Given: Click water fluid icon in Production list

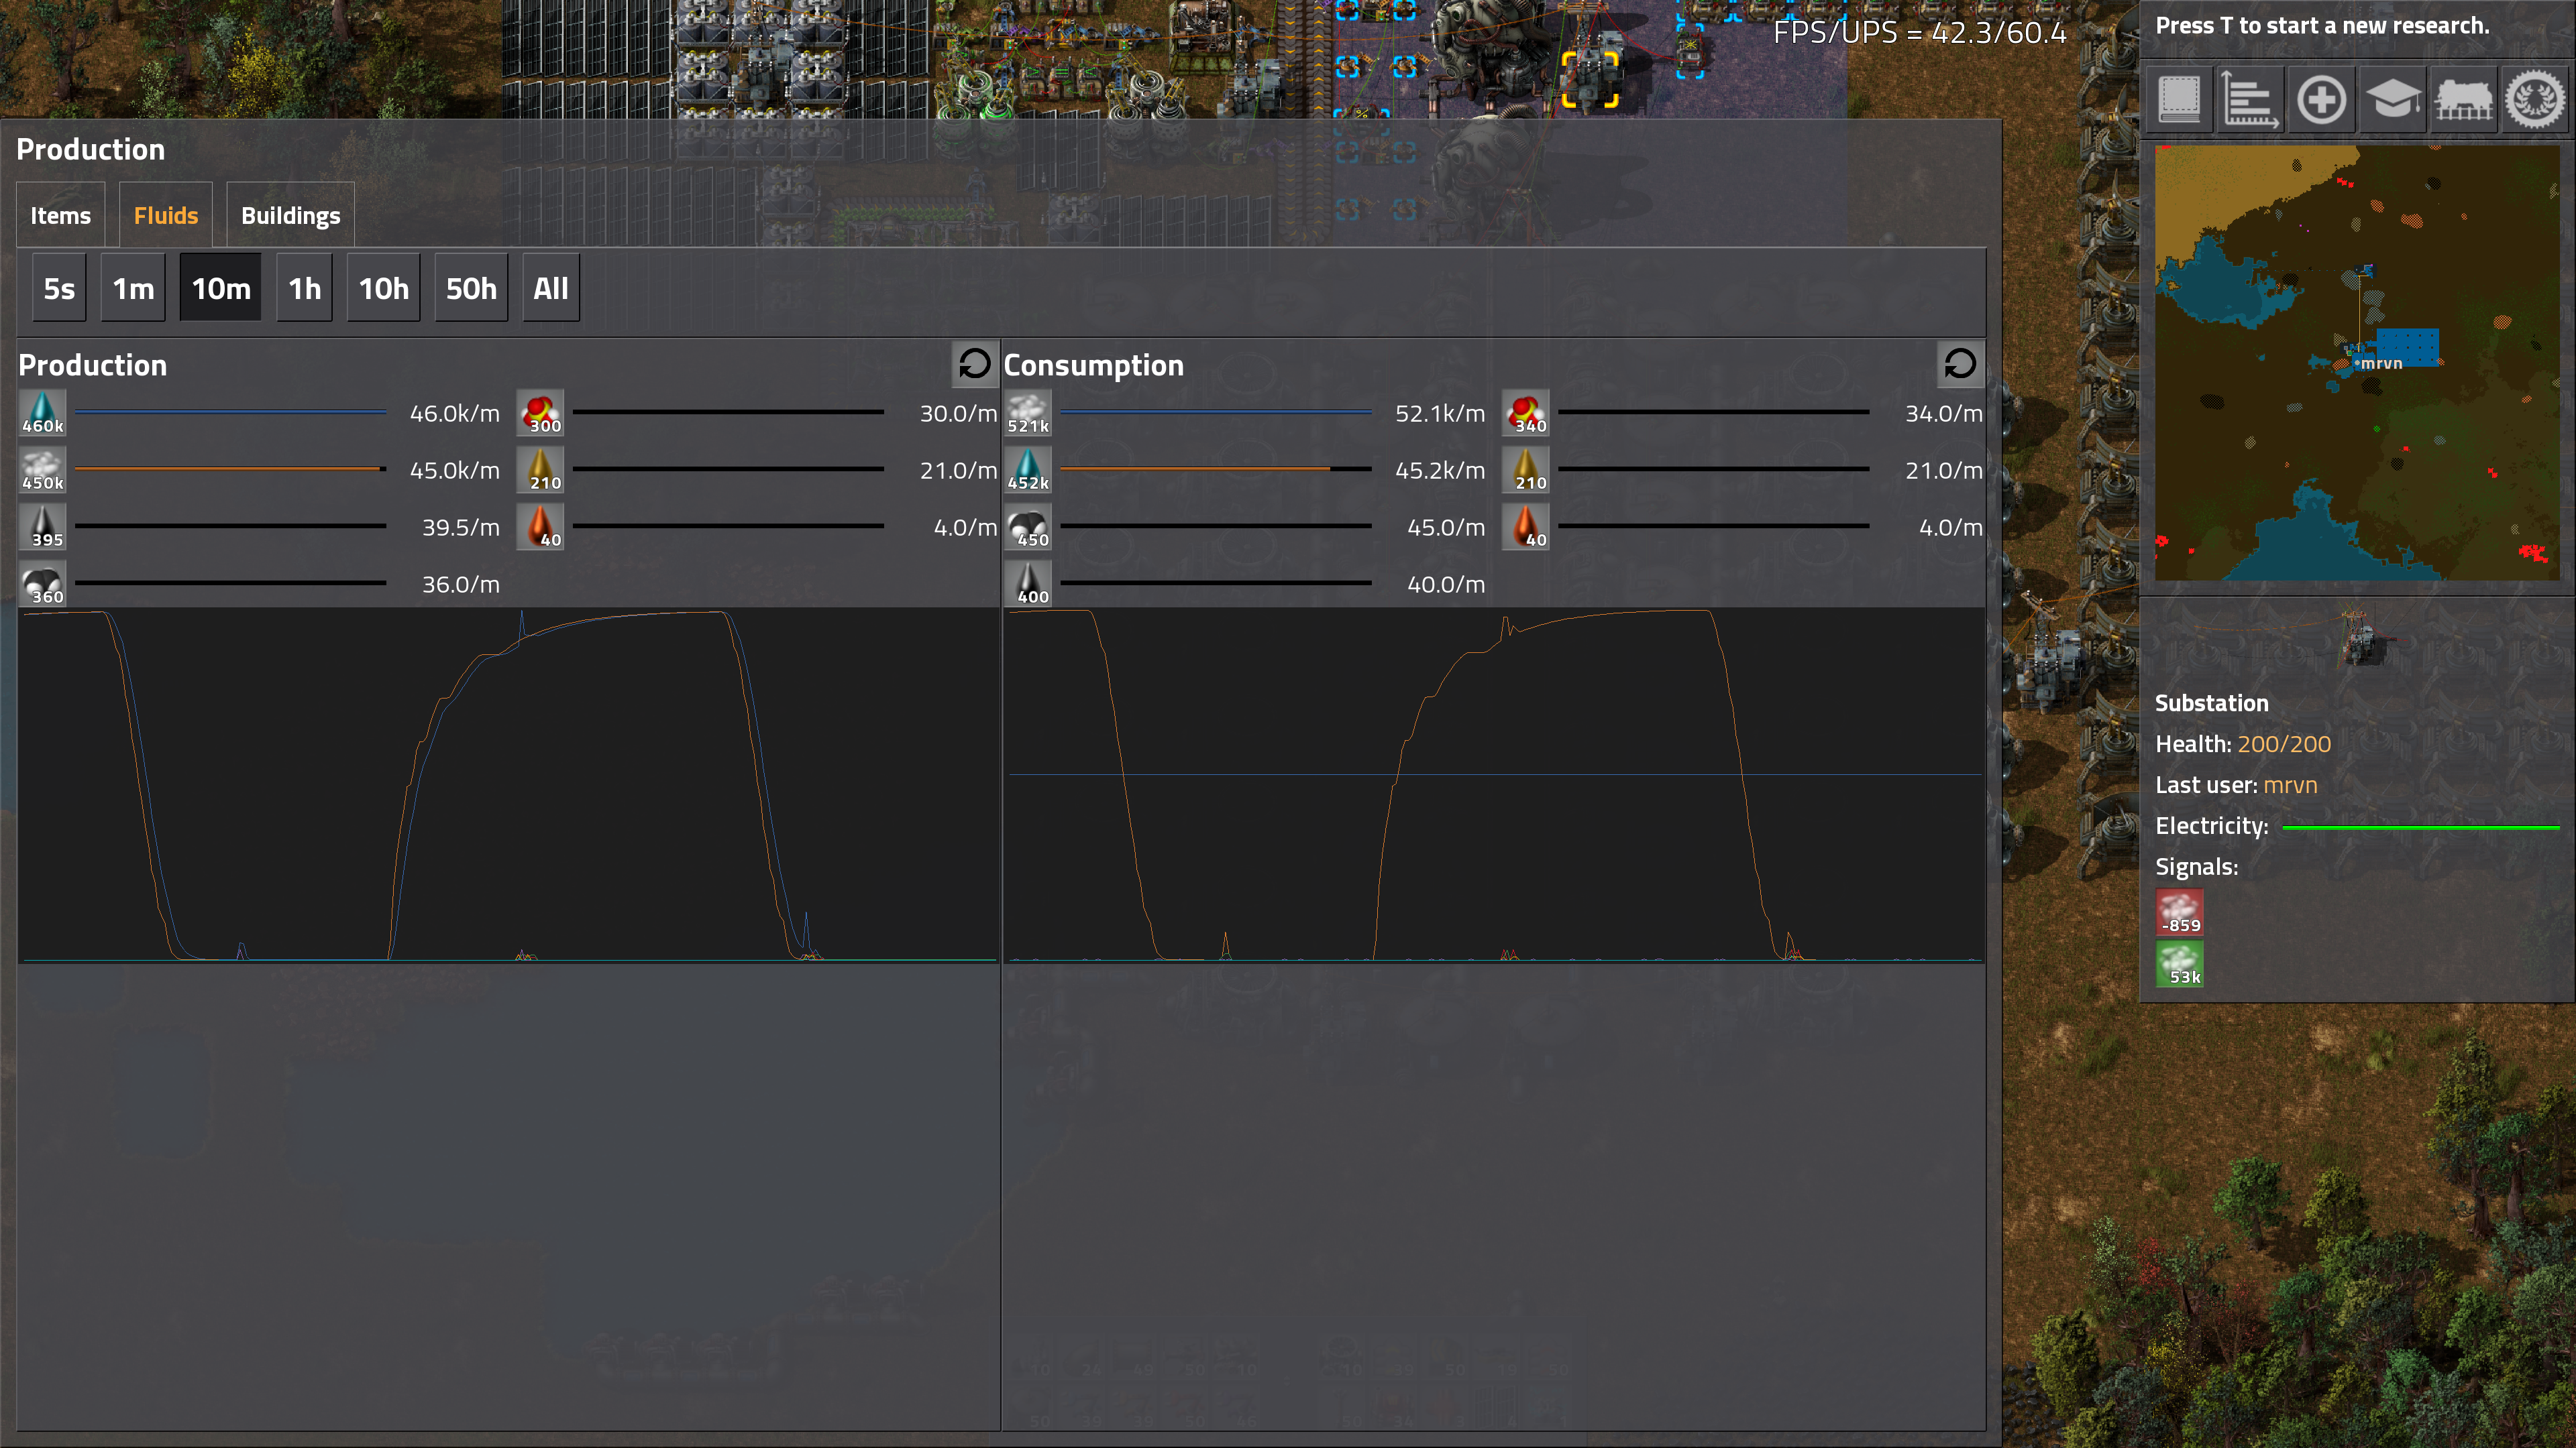Looking at the screenshot, I should coord(42,413).
